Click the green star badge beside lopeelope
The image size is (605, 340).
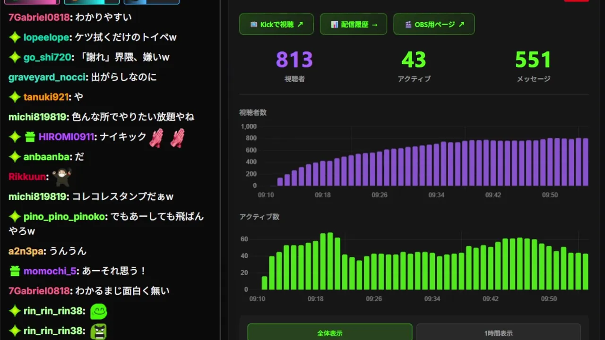pos(15,37)
